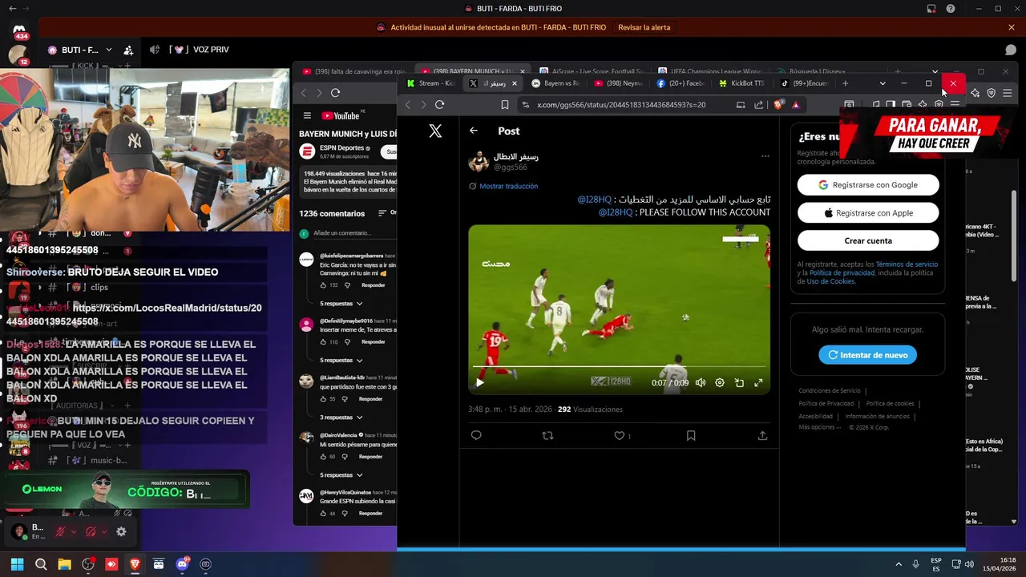1026x577 pixels.
Task: Open YouTube logo in back window
Action: 341,116
